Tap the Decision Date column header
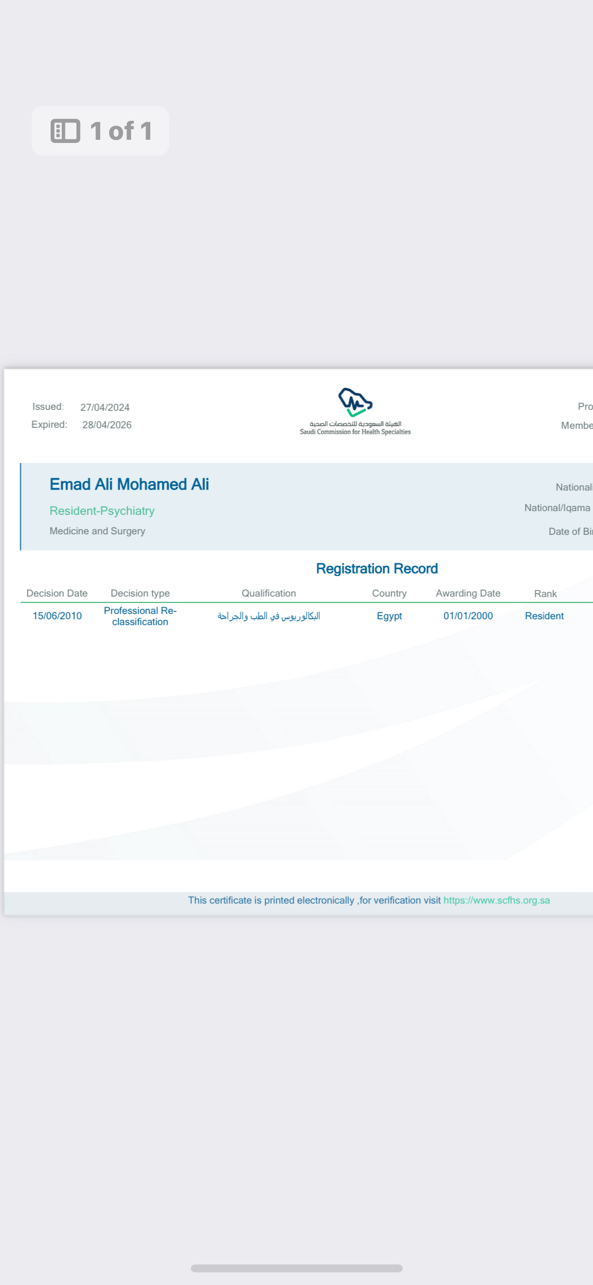The width and height of the screenshot is (593, 1285). click(x=57, y=593)
